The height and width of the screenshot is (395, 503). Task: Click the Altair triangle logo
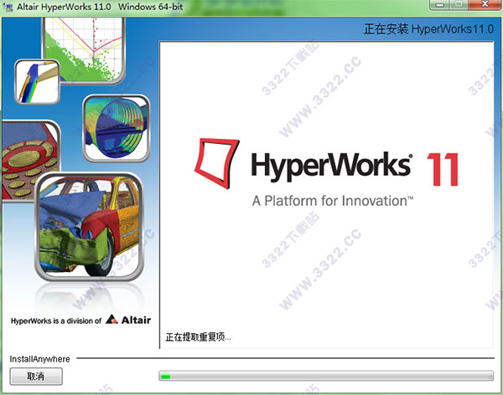click(111, 319)
